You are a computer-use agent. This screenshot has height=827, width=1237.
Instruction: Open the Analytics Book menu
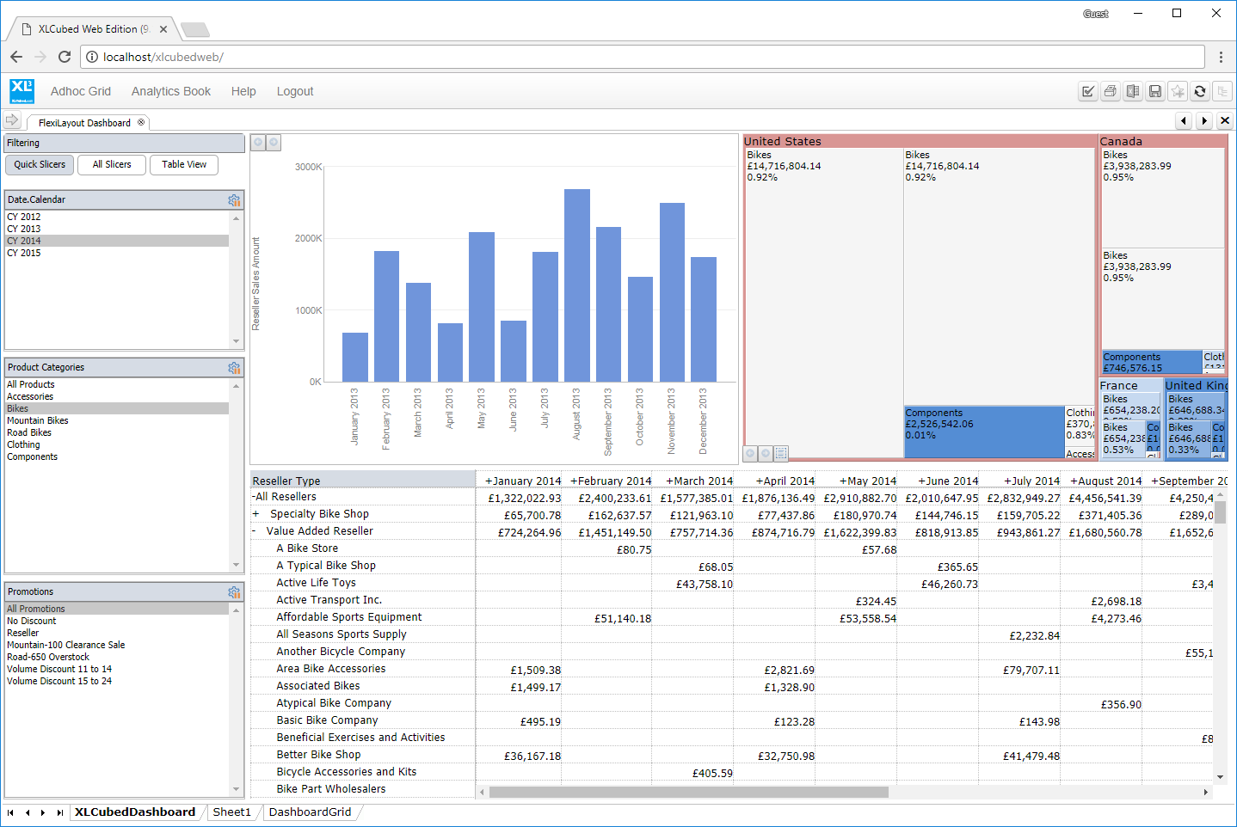(x=170, y=91)
